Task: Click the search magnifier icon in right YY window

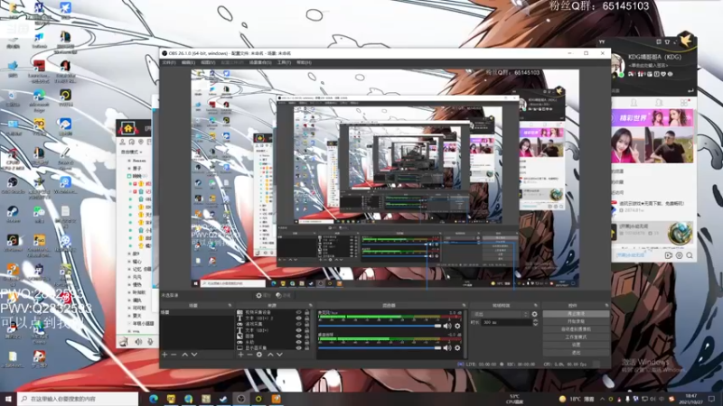Action: tap(690, 255)
